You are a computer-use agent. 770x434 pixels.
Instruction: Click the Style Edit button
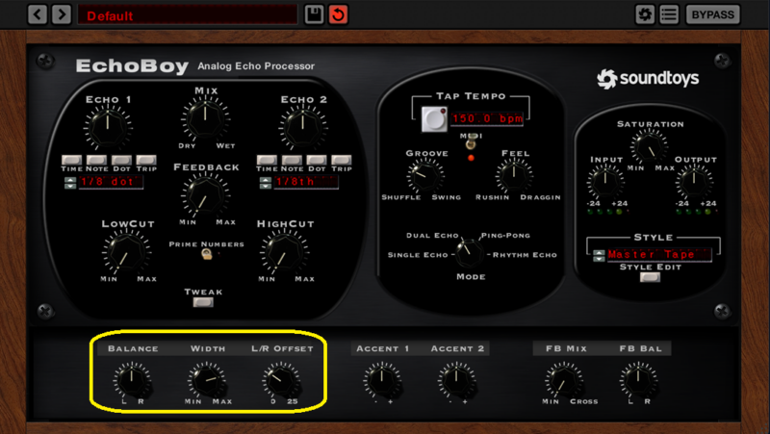[650, 277]
